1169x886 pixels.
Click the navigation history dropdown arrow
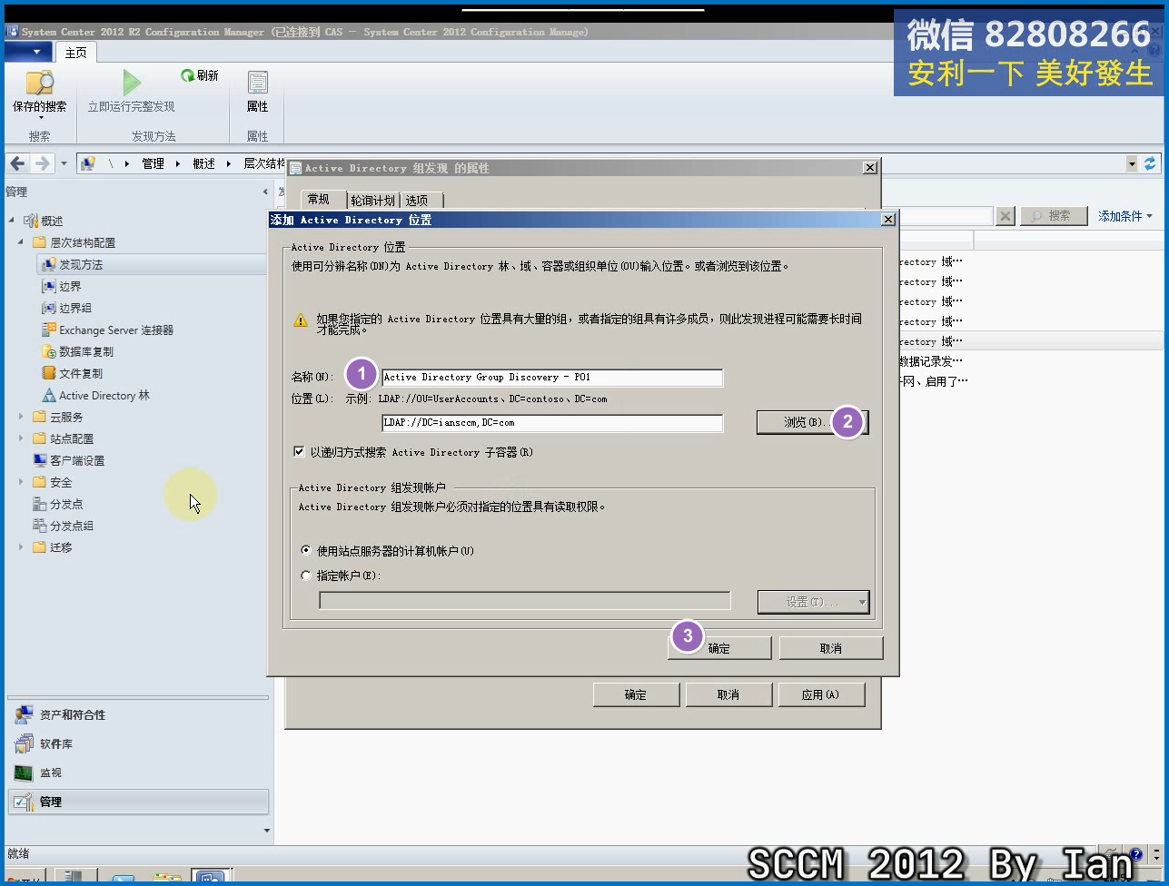coord(64,163)
